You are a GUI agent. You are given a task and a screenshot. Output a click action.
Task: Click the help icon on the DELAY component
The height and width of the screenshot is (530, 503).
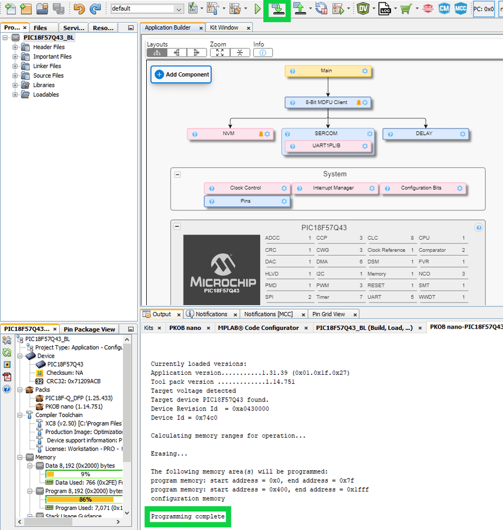pyautogui.click(x=389, y=134)
